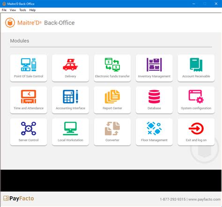Click the Modules heading text
The image size is (222, 207).
[20, 41]
